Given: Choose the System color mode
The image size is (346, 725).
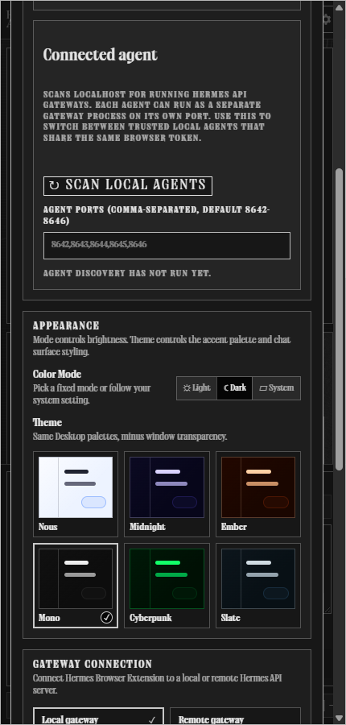Looking at the screenshot, I should pyautogui.click(x=276, y=388).
